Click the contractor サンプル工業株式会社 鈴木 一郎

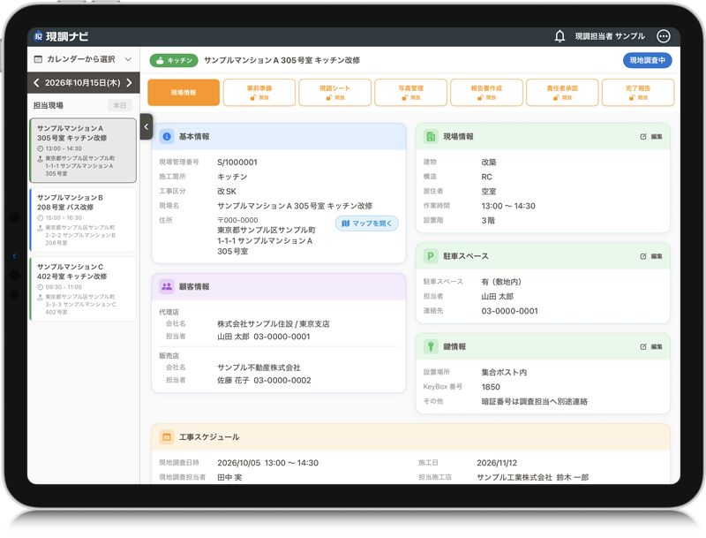click(x=533, y=477)
